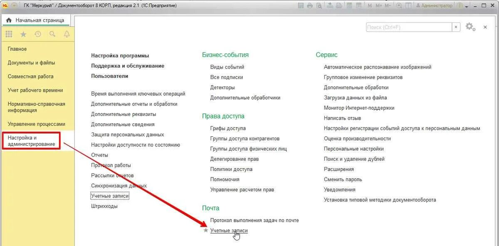The image size is (499, 246).
Task: Open Управление расчетом прав
Action: pyautogui.click(x=242, y=189)
